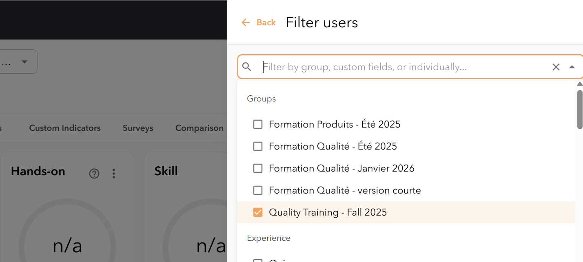The width and height of the screenshot is (583, 262).
Task: Click the Hands-on card title
Action: click(x=38, y=171)
